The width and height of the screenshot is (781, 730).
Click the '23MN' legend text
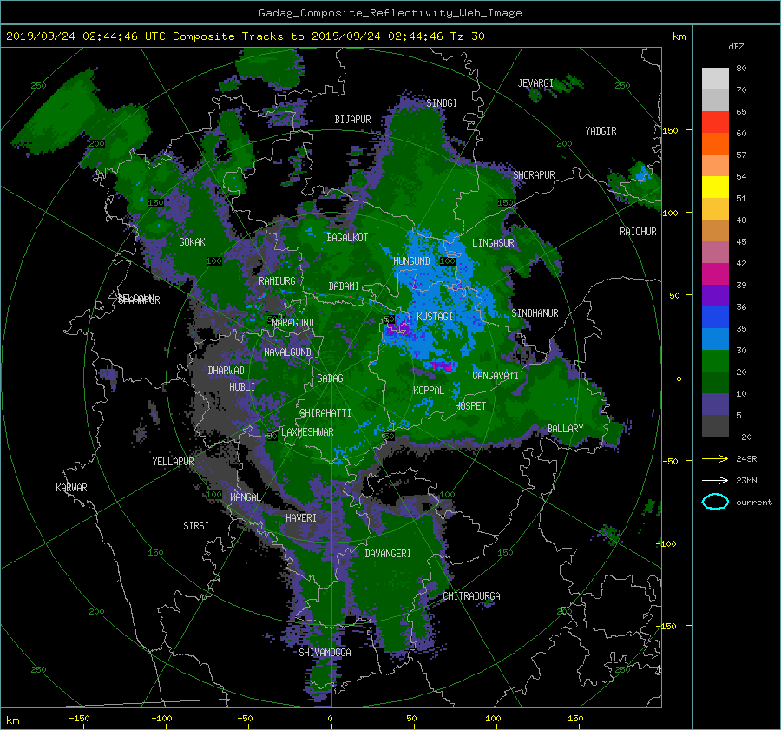click(x=746, y=481)
